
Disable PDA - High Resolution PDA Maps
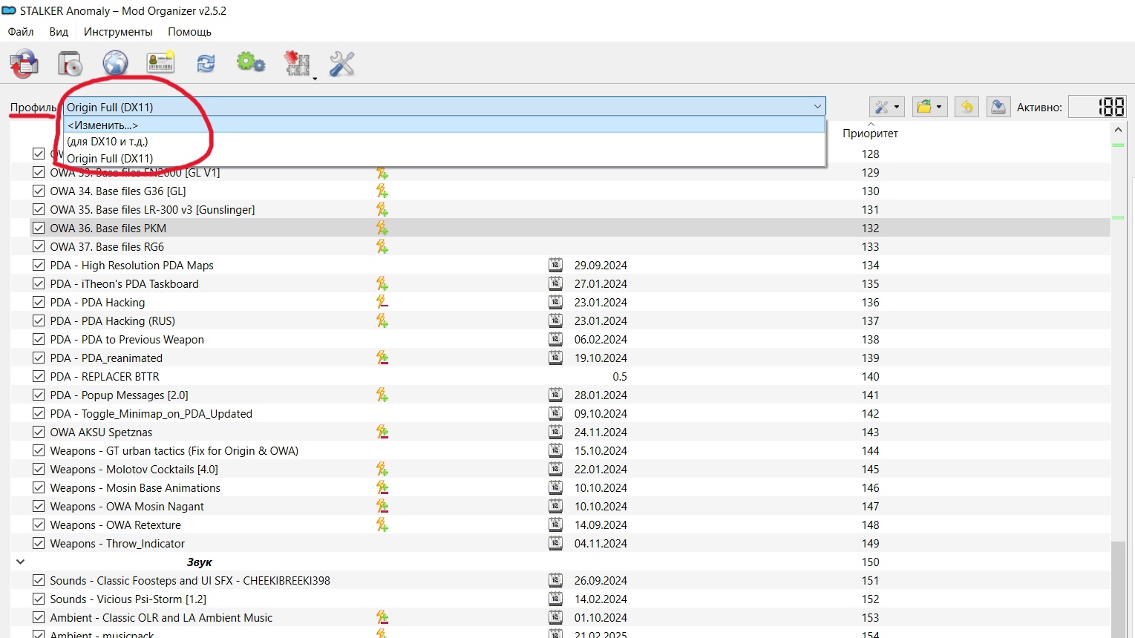click(39, 265)
